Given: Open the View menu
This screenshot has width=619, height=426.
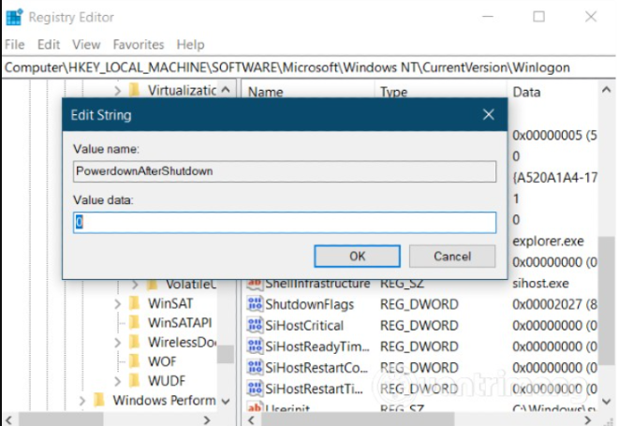Looking at the screenshot, I should 86,44.
